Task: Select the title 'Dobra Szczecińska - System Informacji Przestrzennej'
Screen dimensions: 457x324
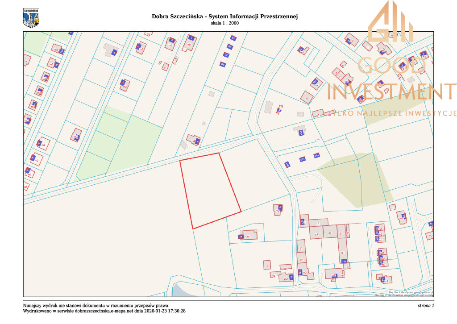Action: [225, 17]
